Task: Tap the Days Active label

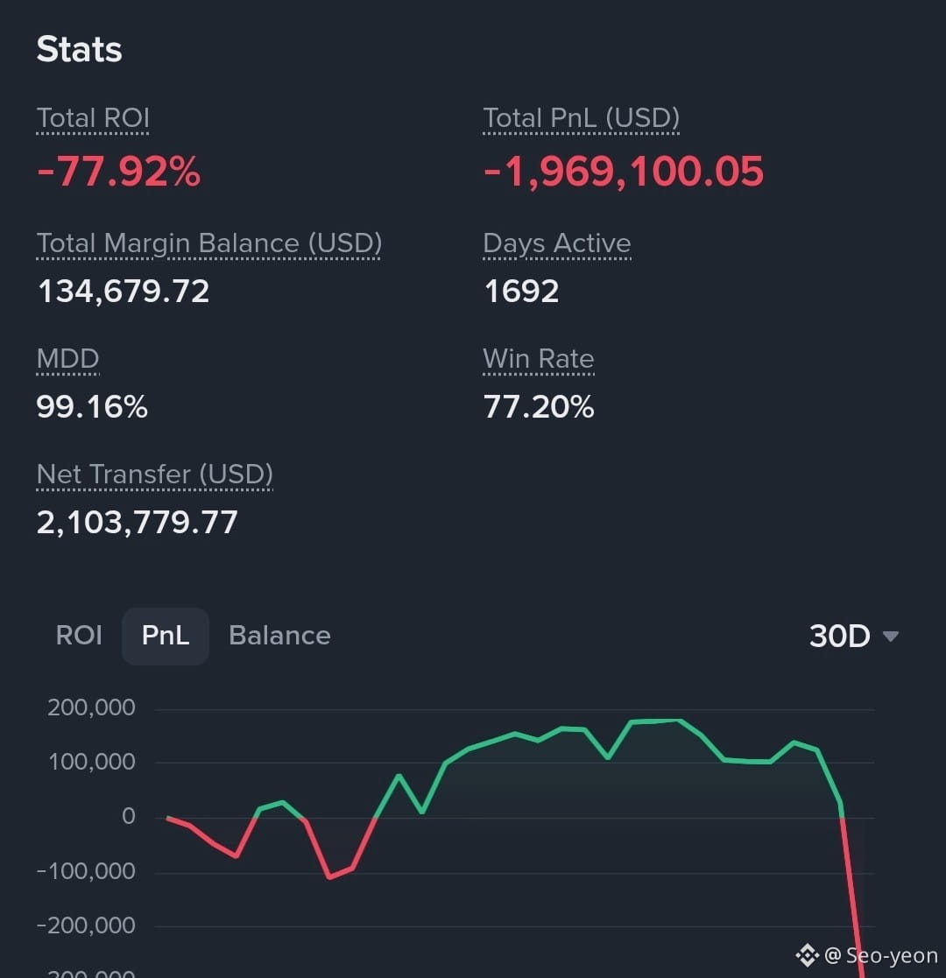Action: [x=556, y=243]
